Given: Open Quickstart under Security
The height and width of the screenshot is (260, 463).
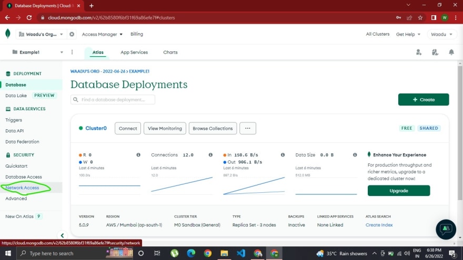Looking at the screenshot, I should 16,166.
